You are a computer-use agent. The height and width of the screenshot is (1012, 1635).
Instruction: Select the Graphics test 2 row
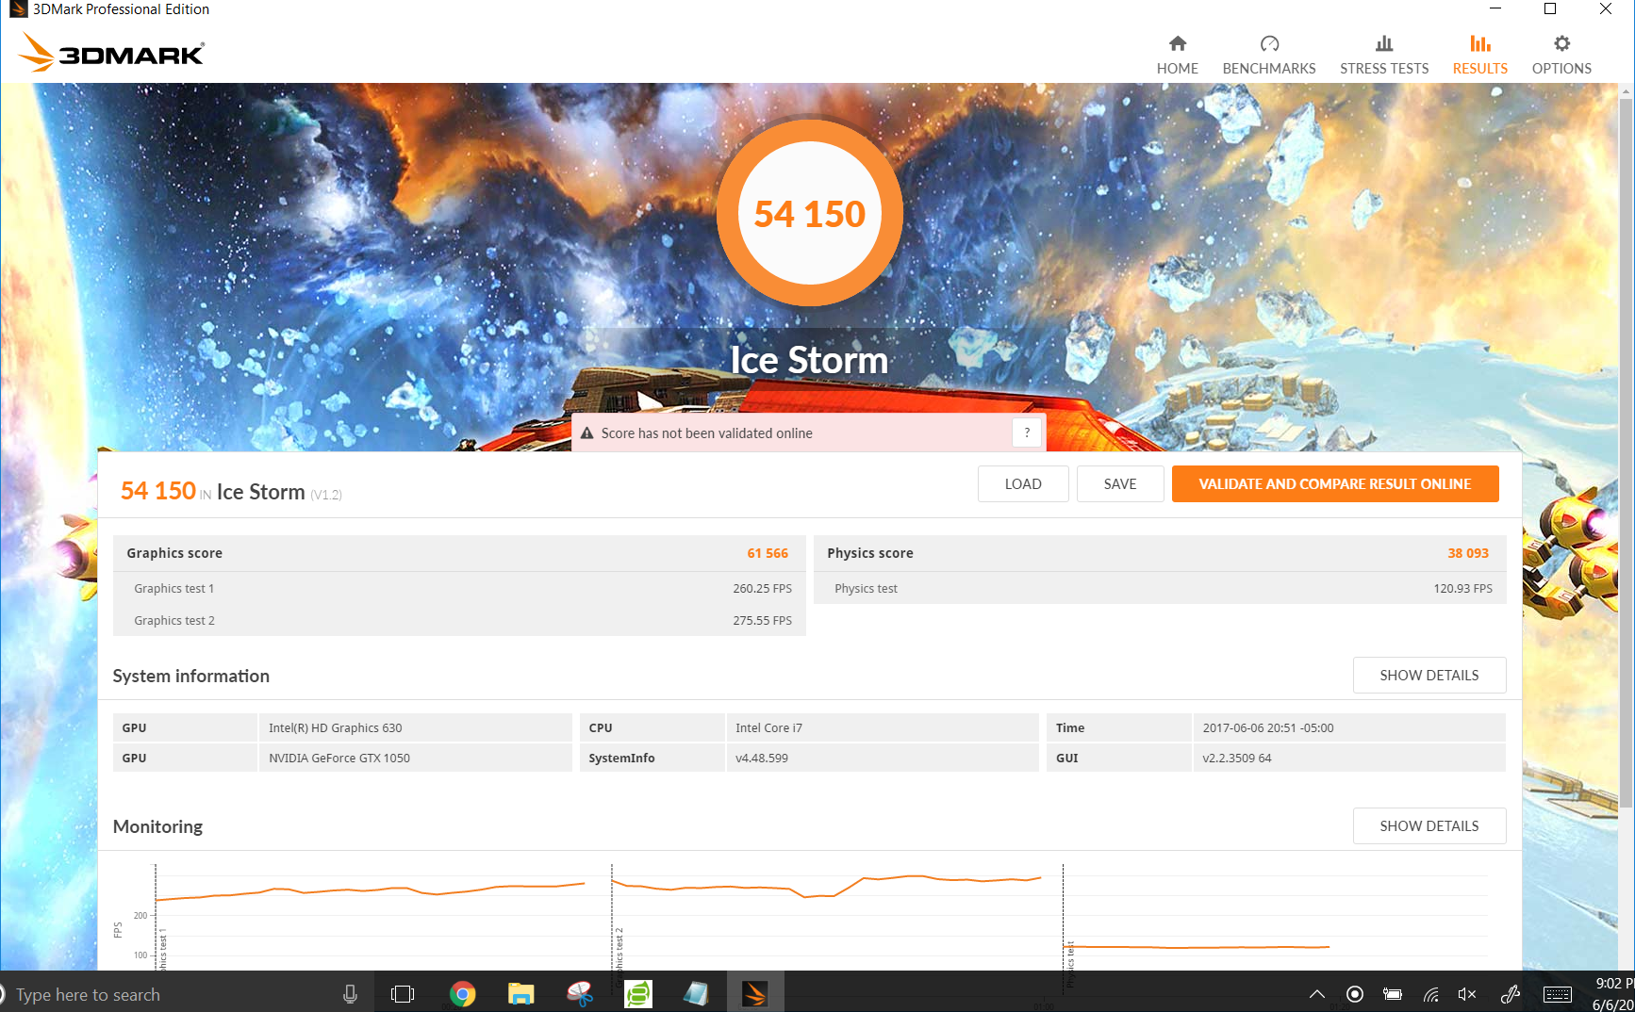[459, 620]
